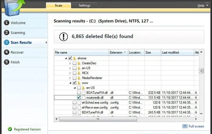Check the BDATunePIA.dll checkbox under wow
The width and height of the screenshot is (212, 134).
point(79,93)
